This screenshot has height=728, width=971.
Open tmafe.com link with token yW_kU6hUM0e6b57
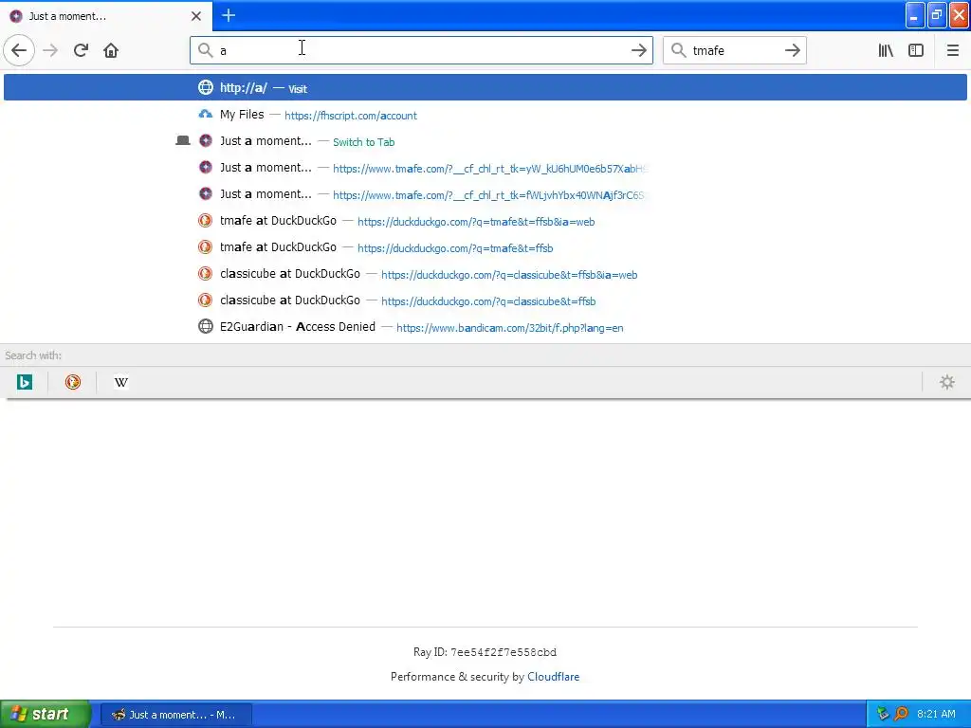click(490, 169)
